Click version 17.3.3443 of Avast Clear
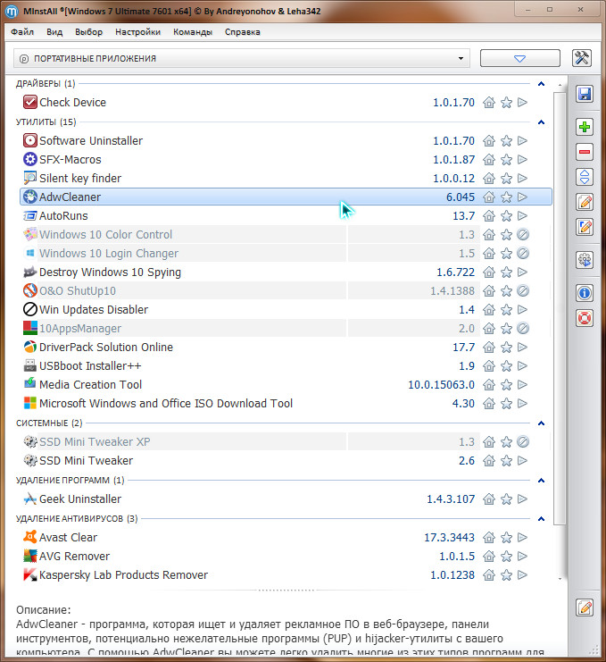The height and width of the screenshot is (662, 606). (x=449, y=538)
